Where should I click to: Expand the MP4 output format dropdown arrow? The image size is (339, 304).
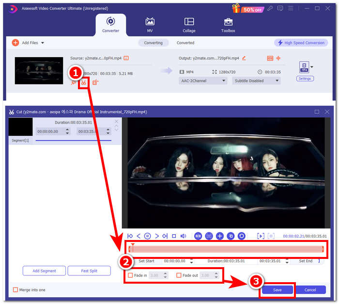tap(312, 66)
